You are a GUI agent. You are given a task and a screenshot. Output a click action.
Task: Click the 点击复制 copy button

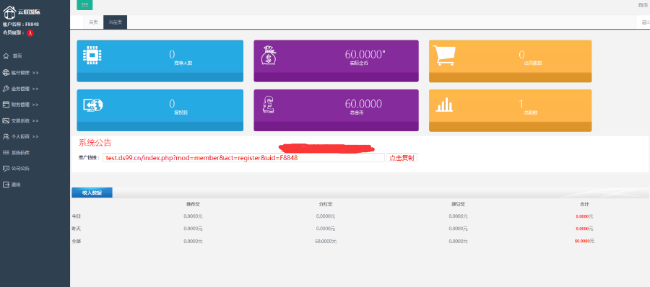point(402,158)
